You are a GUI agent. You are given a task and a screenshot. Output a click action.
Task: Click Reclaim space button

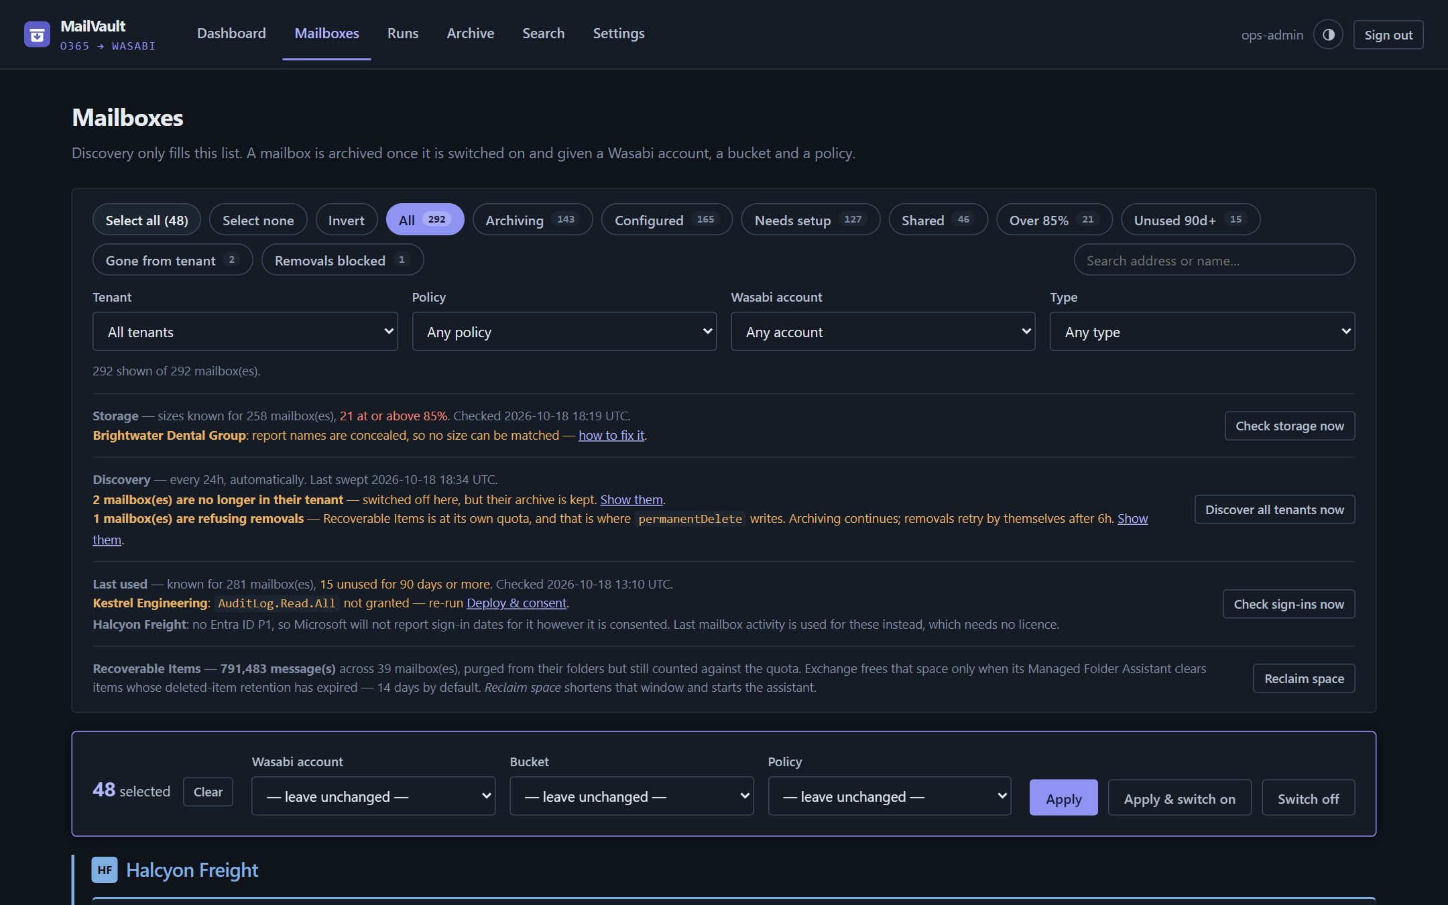click(1304, 678)
